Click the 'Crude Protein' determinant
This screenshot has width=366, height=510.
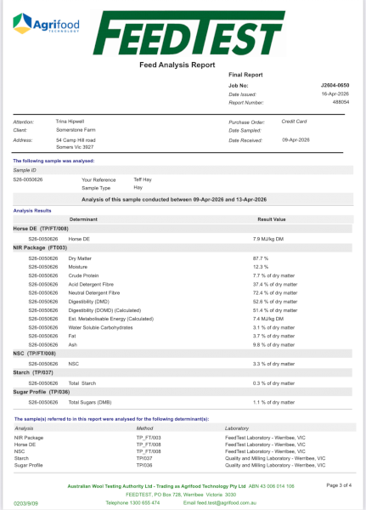[83, 275]
